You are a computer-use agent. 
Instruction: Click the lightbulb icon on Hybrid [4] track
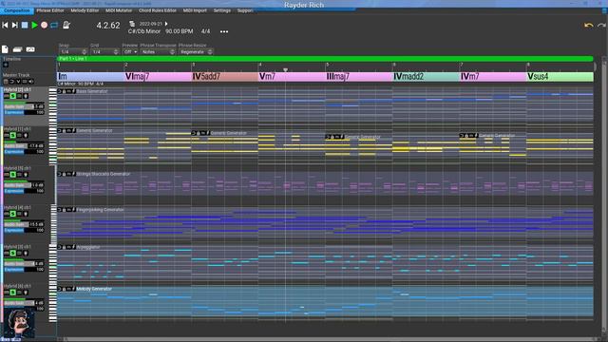click(x=26, y=214)
